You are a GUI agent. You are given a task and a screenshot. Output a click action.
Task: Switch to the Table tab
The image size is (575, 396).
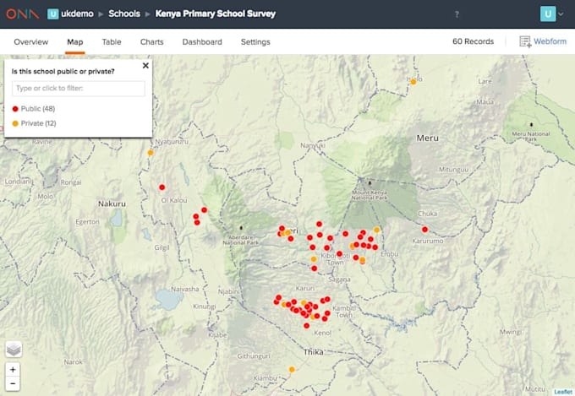point(112,41)
